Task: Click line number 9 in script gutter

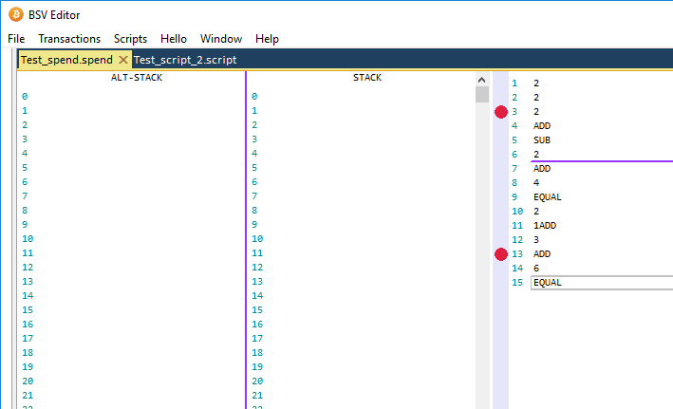Action: [514, 197]
